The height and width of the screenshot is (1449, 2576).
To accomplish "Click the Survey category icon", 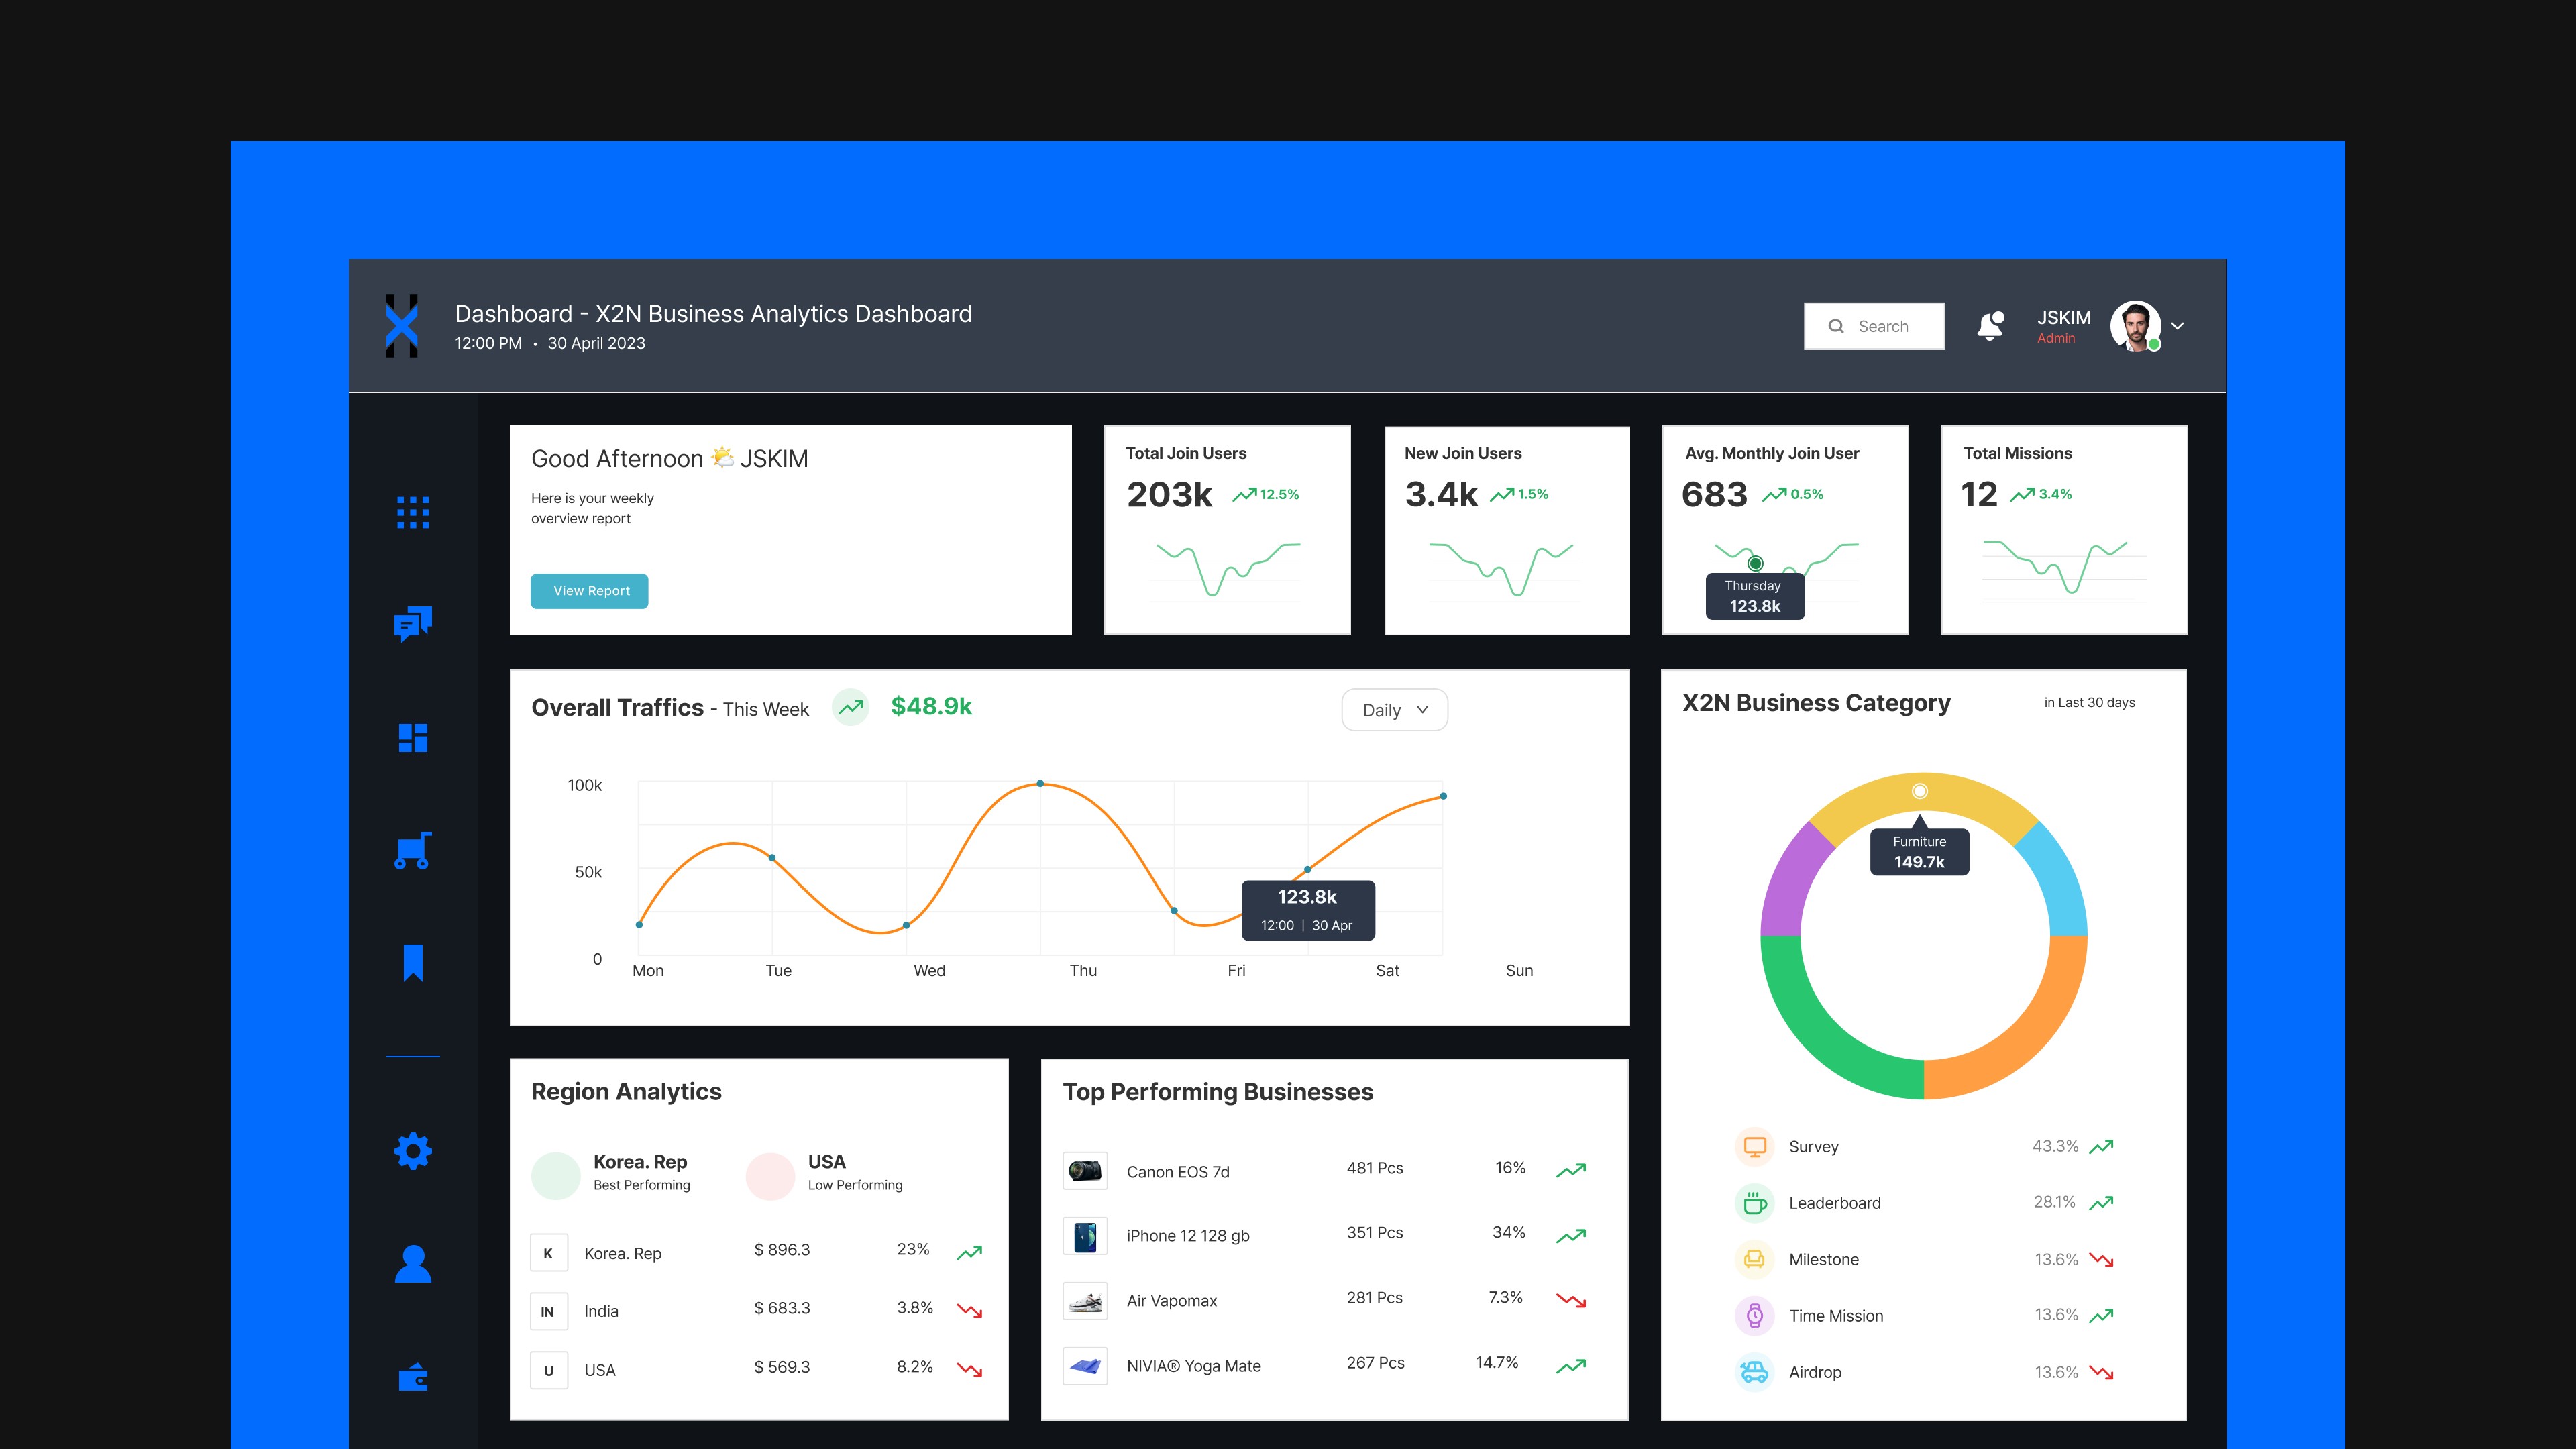I will (x=1755, y=1146).
